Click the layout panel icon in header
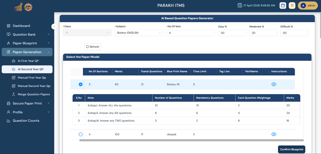 click(x=283, y=6)
